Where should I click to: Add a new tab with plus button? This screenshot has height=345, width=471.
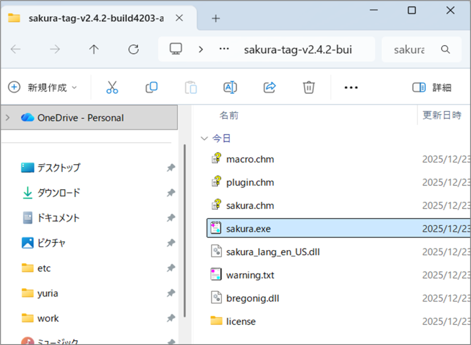click(x=216, y=18)
